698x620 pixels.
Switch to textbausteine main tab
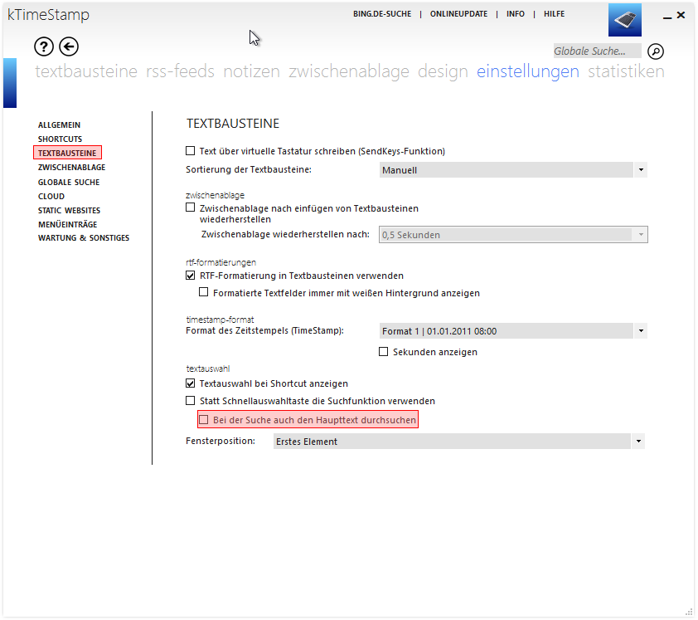[x=86, y=71]
